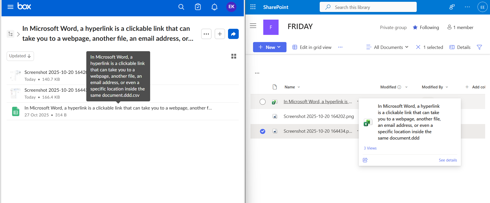Click the Search this library field
The image size is (490, 203).
tap(368, 7)
